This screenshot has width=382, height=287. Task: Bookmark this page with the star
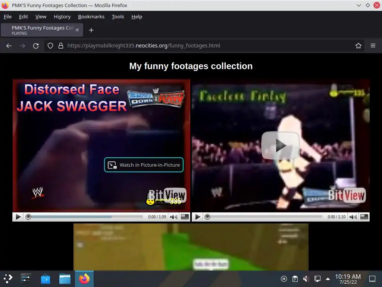358,46
